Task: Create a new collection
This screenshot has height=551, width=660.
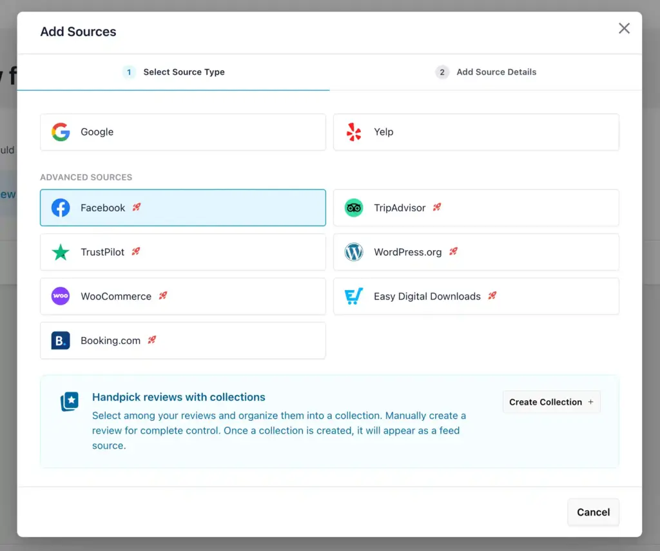Action: tap(552, 402)
